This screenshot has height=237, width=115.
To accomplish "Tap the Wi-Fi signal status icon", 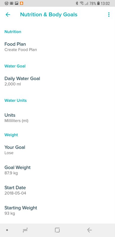I will coord(82,3).
